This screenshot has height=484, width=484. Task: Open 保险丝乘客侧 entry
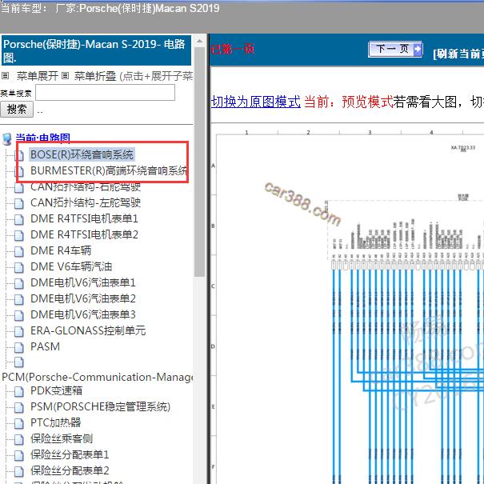tap(62, 438)
